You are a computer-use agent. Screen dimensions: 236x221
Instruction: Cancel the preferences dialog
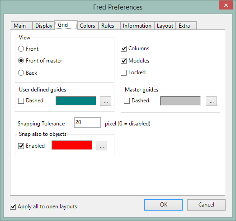(x=206, y=205)
